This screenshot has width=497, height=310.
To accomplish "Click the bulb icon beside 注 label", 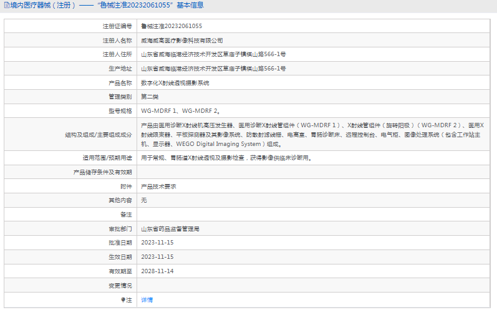I will pos(123,299).
